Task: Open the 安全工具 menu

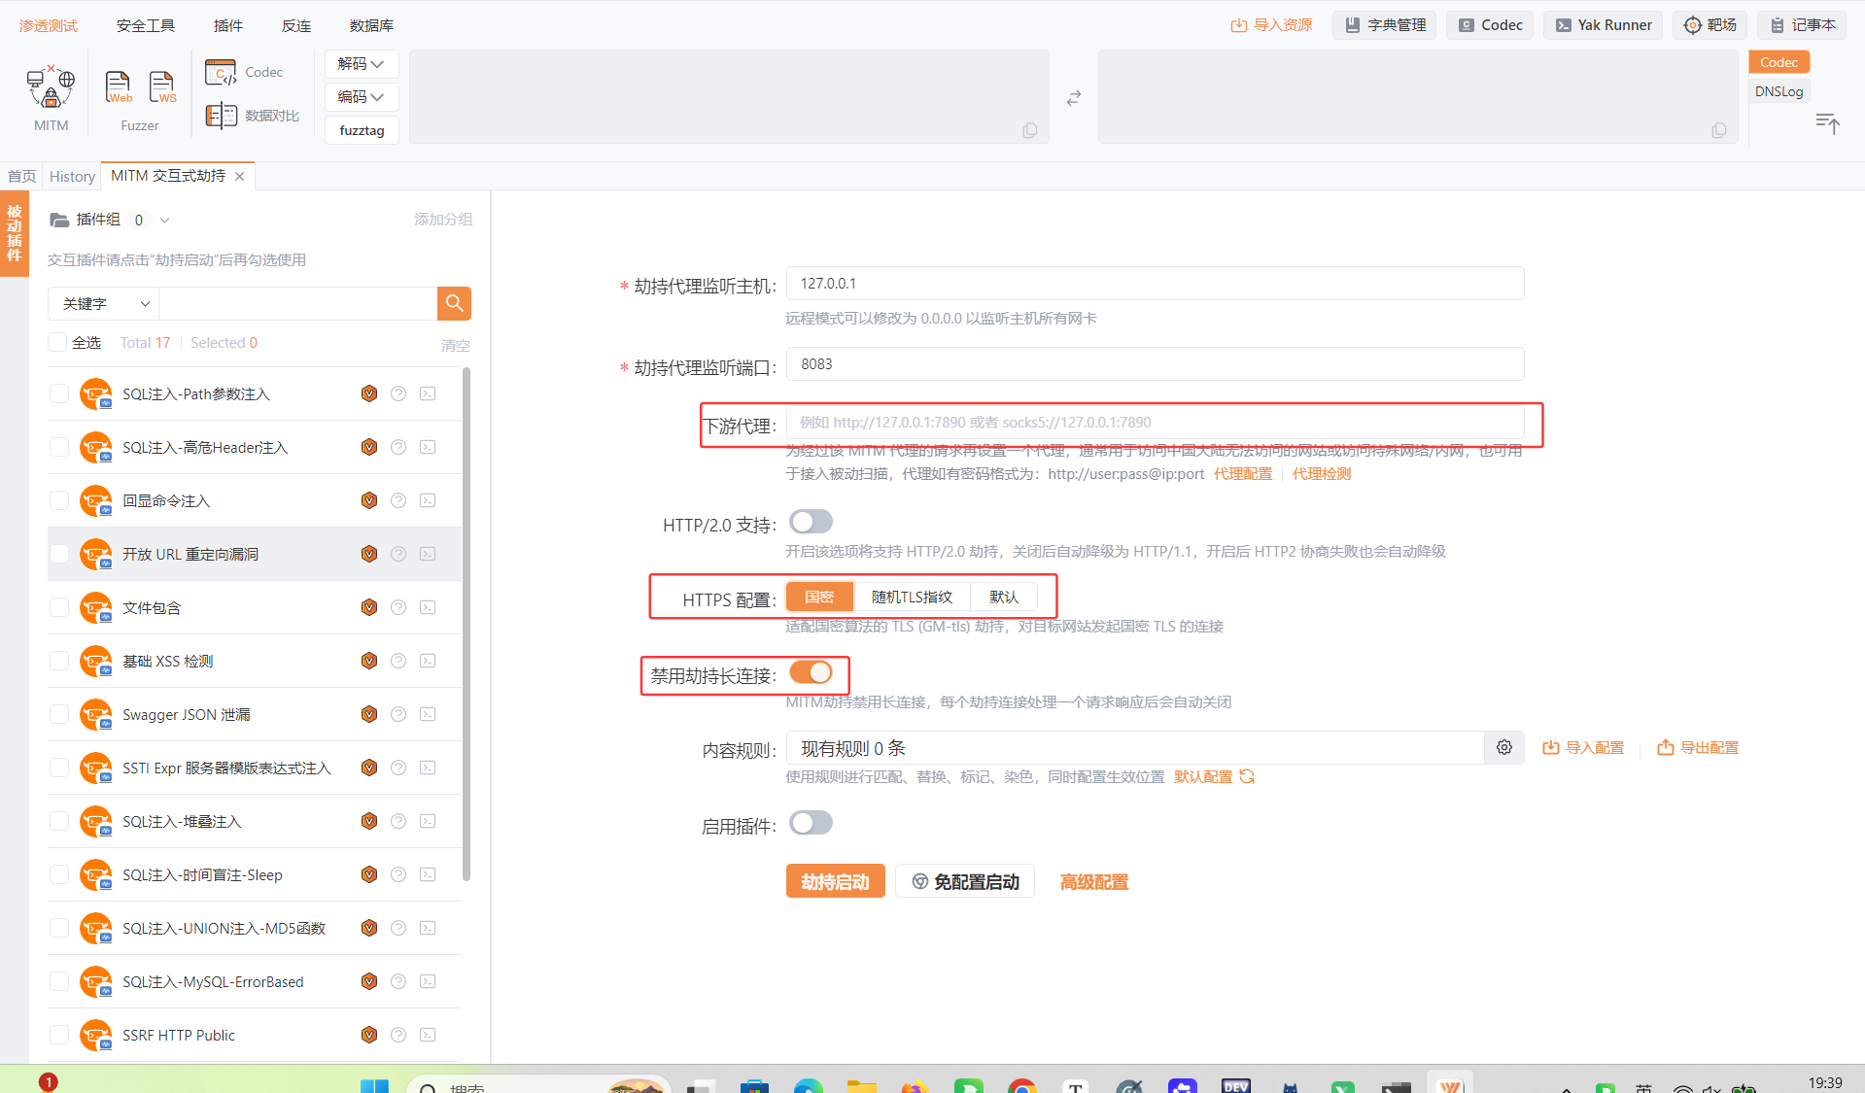Action: 145,25
